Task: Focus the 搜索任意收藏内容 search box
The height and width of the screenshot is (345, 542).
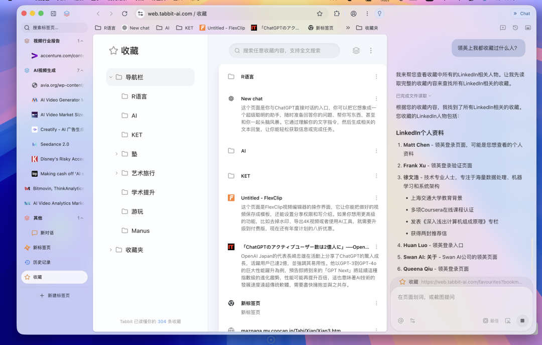Action: (x=284, y=51)
